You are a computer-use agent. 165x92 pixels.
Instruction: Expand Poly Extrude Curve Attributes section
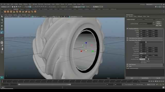pyautogui.click(x=127, y=38)
